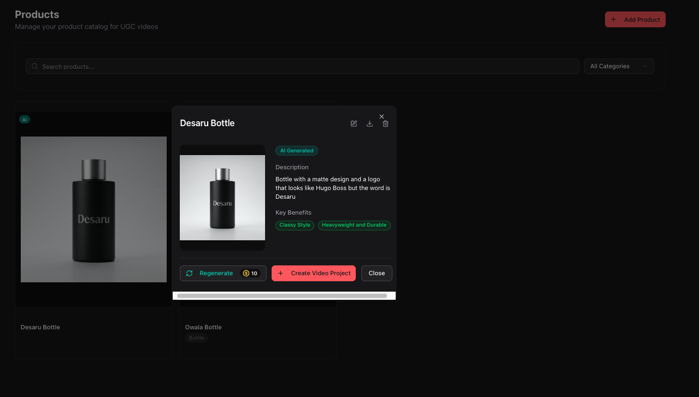Click the coin cost badge showing 10
This screenshot has height=397, width=699.
tap(250, 274)
